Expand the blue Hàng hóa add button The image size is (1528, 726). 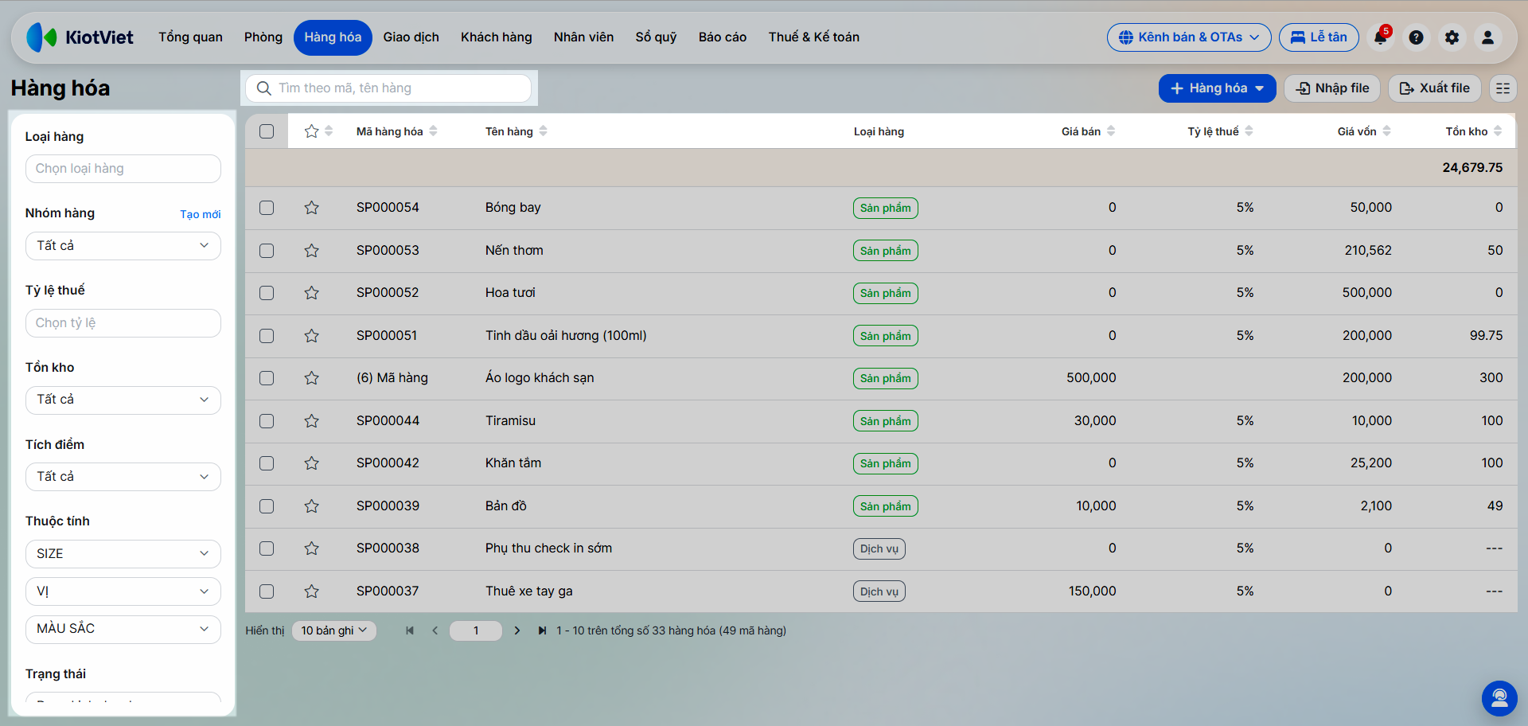click(x=1217, y=88)
